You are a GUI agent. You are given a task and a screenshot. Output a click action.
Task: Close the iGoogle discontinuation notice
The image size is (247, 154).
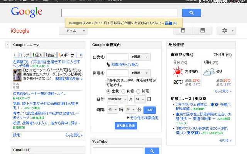coord(175,23)
